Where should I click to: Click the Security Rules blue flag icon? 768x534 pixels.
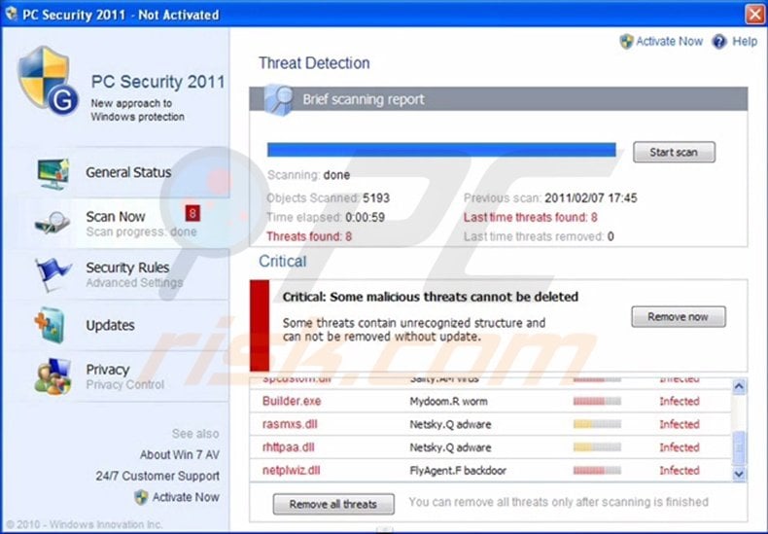pyautogui.click(x=52, y=274)
